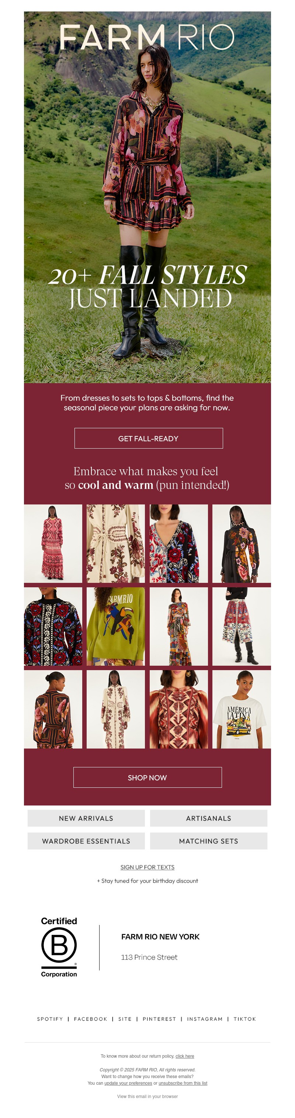Click the SIGN UP FOR TEXTS link

[x=147, y=867]
